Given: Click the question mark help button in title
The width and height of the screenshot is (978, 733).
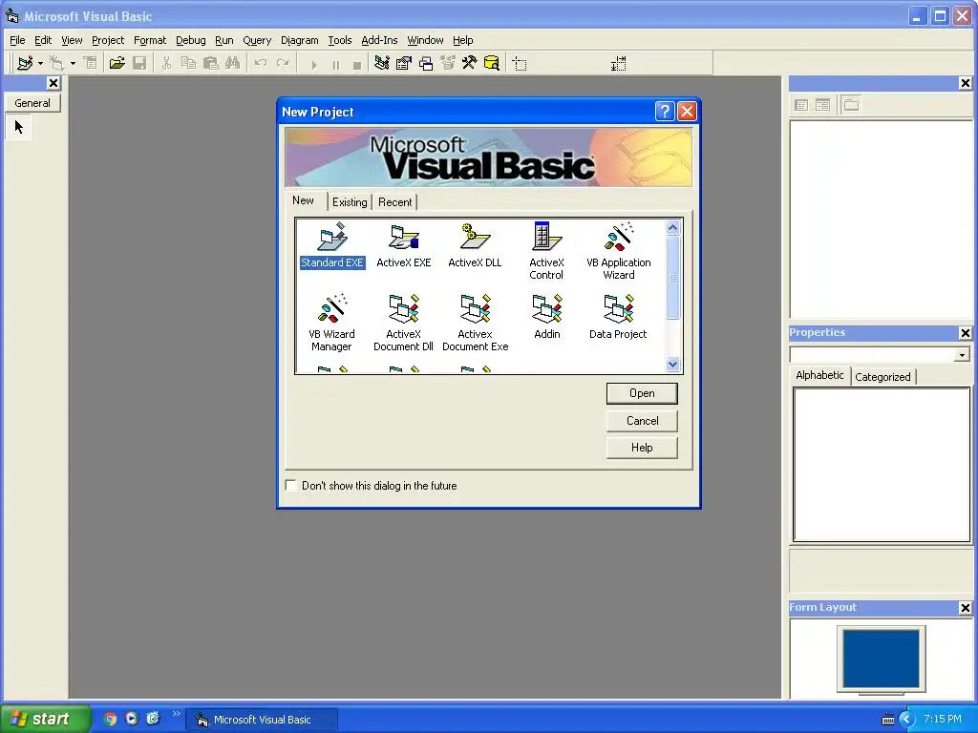Looking at the screenshot, I should click(665, 111).
